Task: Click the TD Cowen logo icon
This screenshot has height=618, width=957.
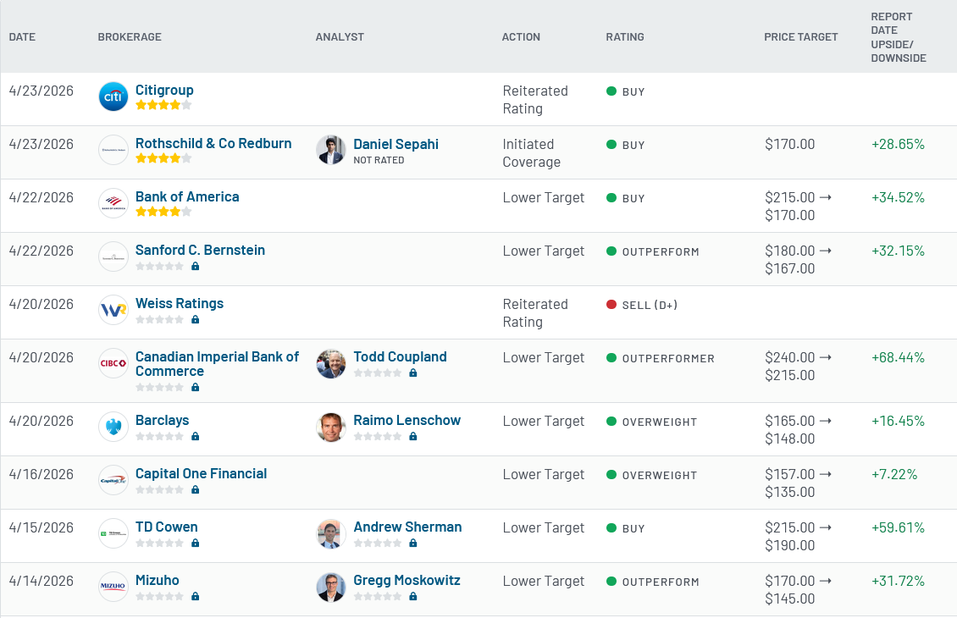Action: click(x=113, y=533)
